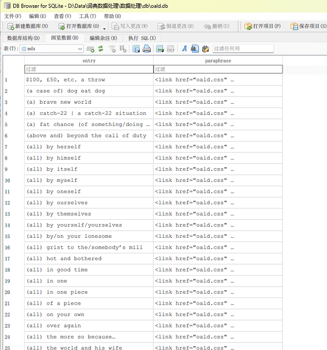Viewport: 327px width, 350px height.
Task: Click the clear sorting icon
Action: click(123, 49)
